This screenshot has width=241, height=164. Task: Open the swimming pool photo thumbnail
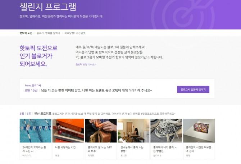click(35, 131)
